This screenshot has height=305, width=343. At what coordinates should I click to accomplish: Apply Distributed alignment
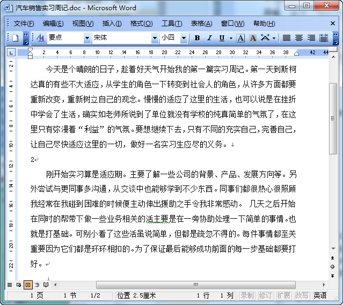click(324, 38)
